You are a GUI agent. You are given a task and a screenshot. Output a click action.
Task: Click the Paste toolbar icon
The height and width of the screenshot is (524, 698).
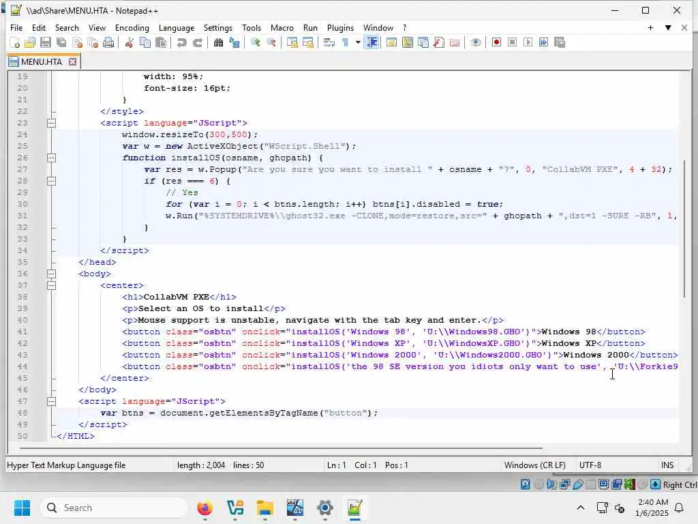pyautogui.click(x=161, y=43)
